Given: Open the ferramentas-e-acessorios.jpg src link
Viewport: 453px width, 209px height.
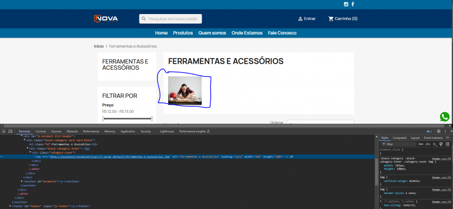Looking at the screenshot, I should (110, 156).
